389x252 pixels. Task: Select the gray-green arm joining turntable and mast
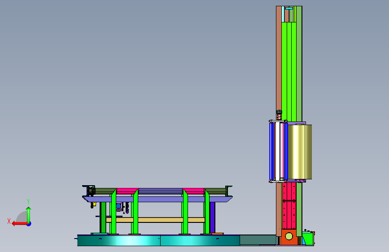tap(258, 240)
